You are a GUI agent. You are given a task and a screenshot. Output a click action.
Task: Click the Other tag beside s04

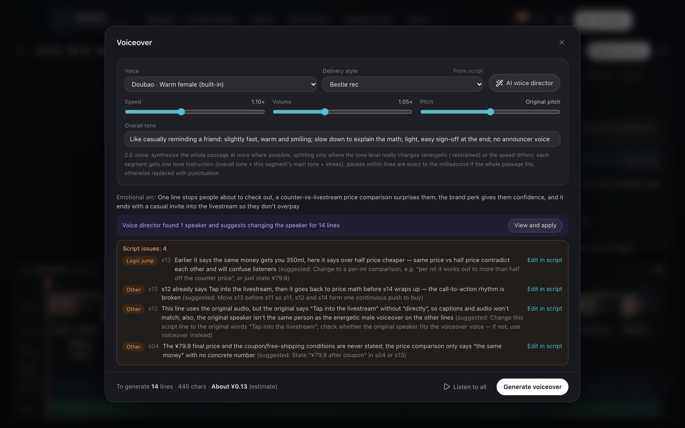pyautogui.click(x=134, y=347)
